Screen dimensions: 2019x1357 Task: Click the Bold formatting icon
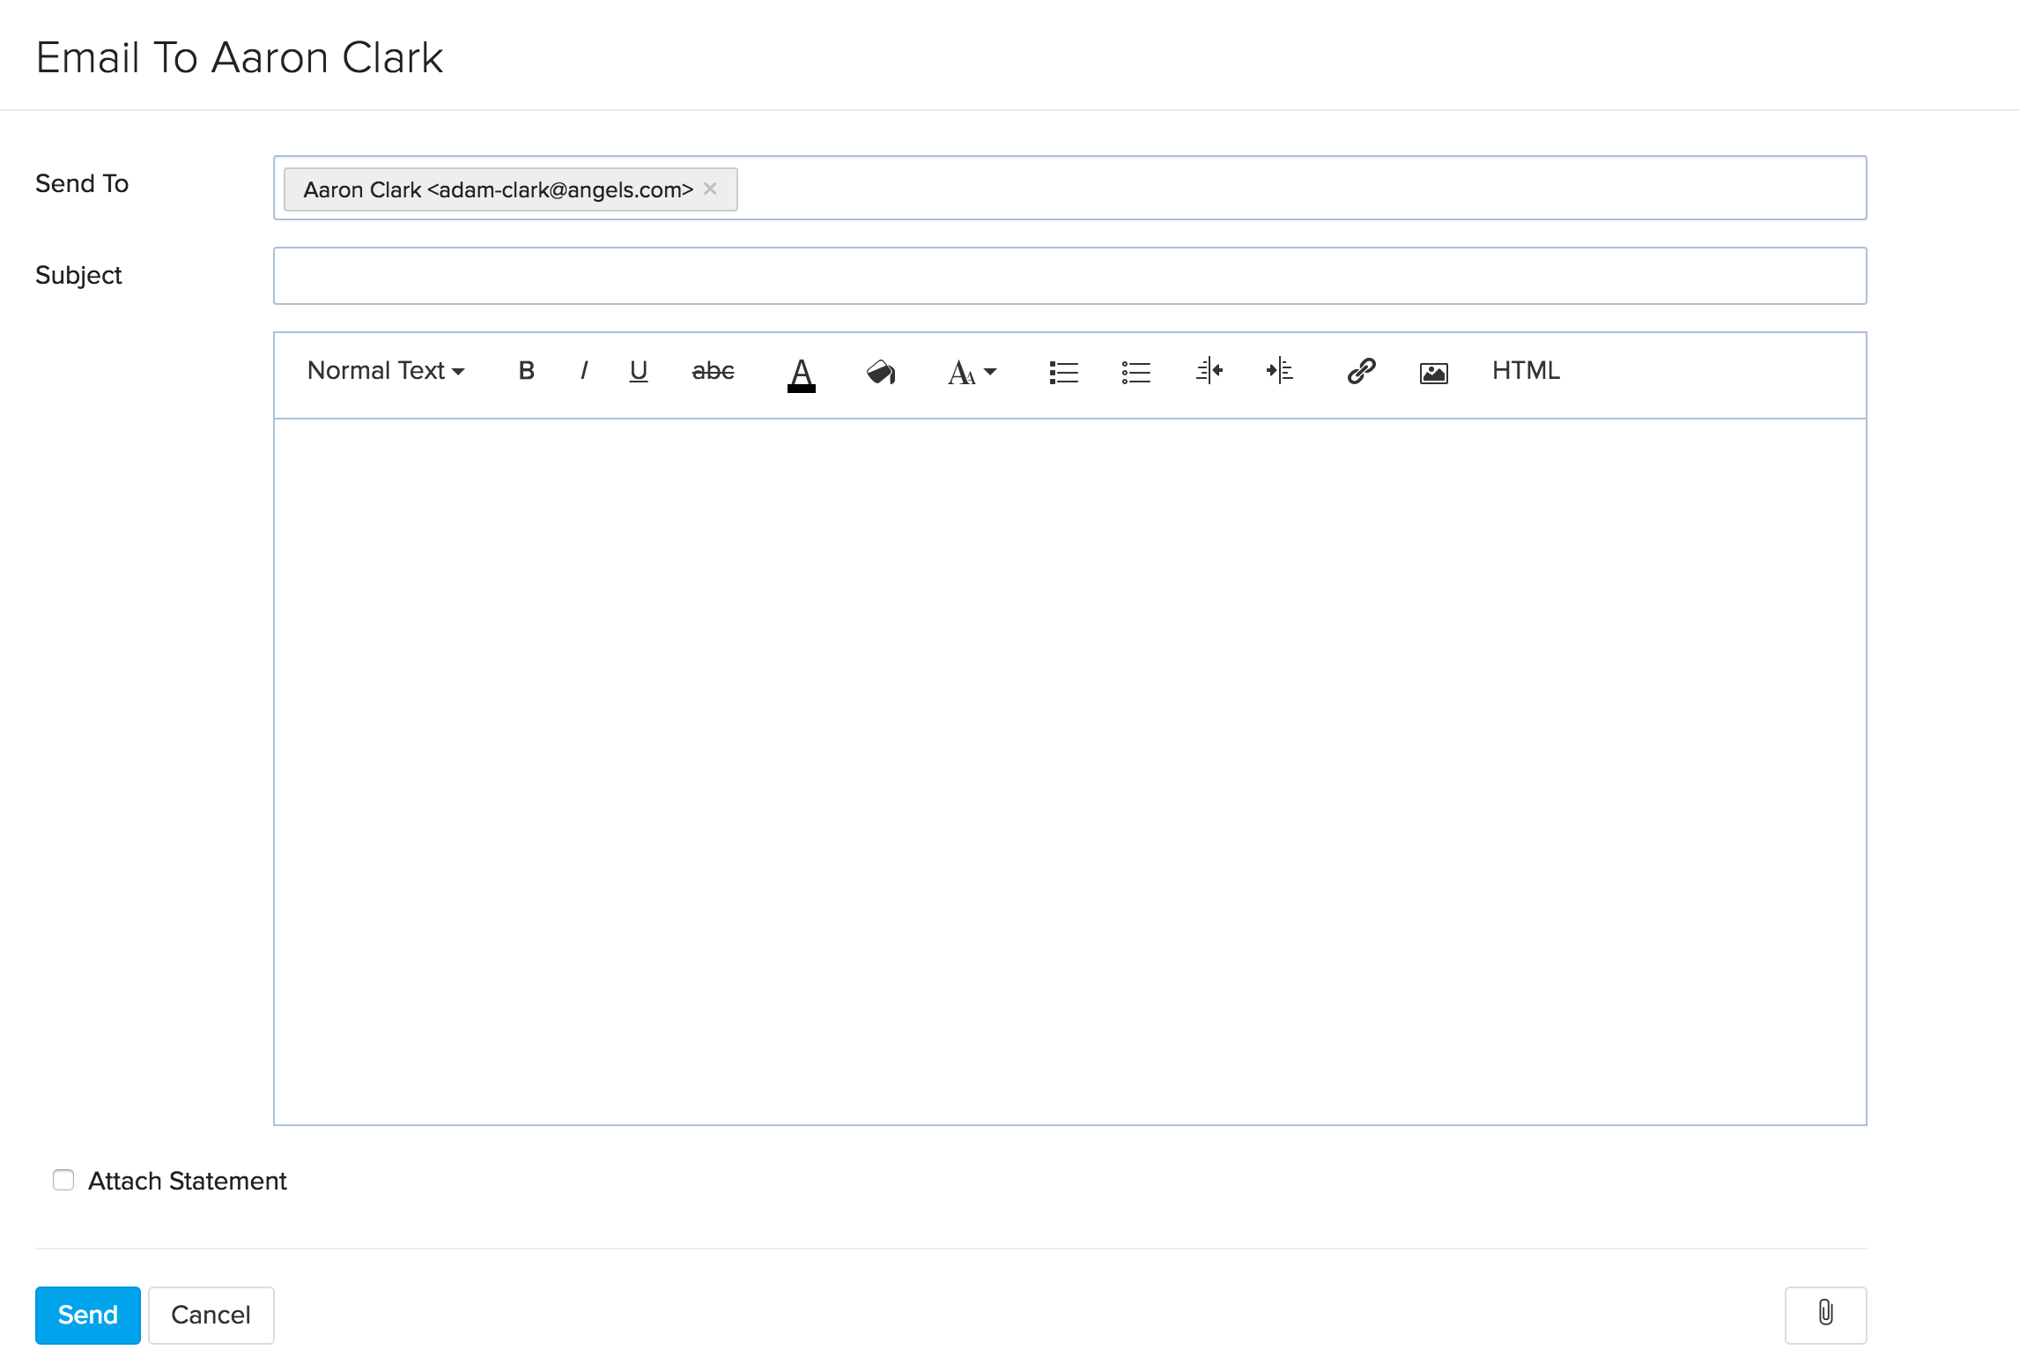coord(525,371)
